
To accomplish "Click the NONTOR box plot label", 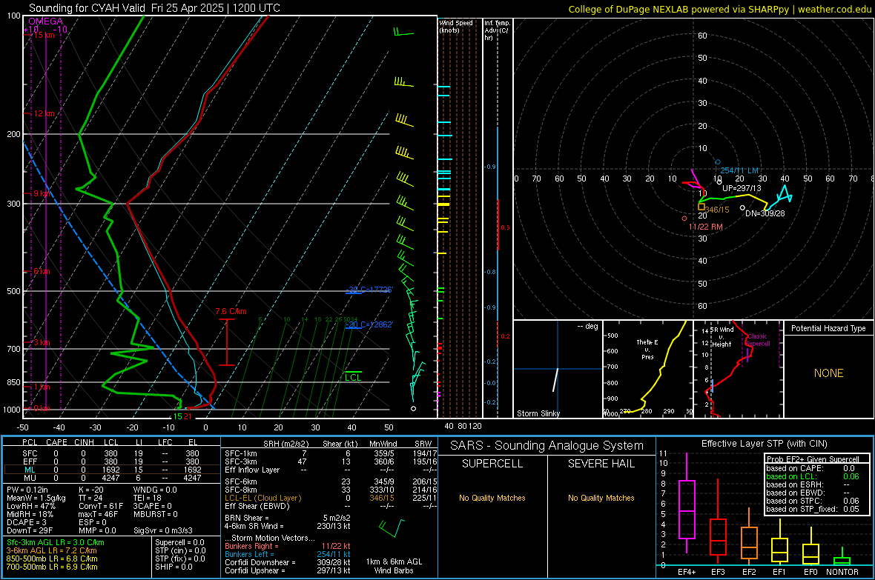I will pos(842,572).
